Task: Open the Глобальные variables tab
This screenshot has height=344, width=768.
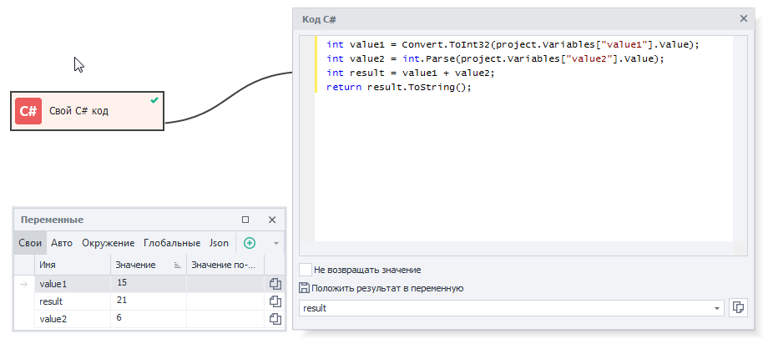Action: 171,243
